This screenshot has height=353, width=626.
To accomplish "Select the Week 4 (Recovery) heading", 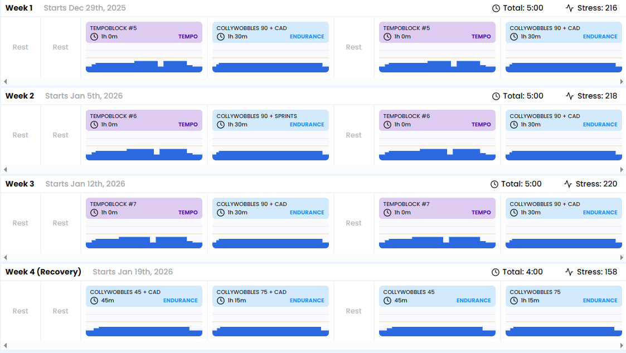I will tap(43, 272).
